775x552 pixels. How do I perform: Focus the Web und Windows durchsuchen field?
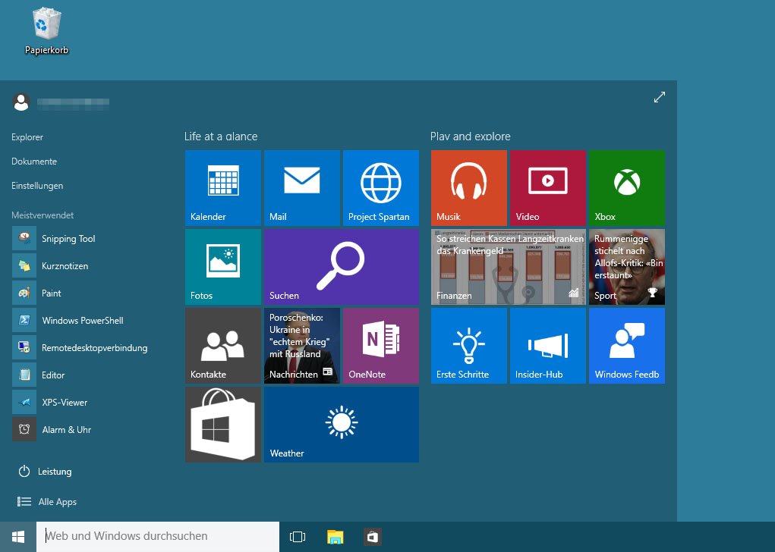click(x=158, y=536)
